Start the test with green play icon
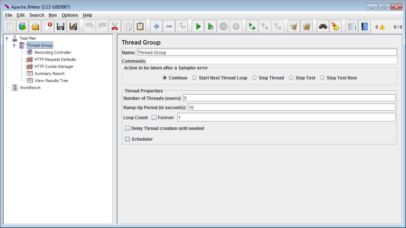The image size is (406, 228). [x=198, y=26]
